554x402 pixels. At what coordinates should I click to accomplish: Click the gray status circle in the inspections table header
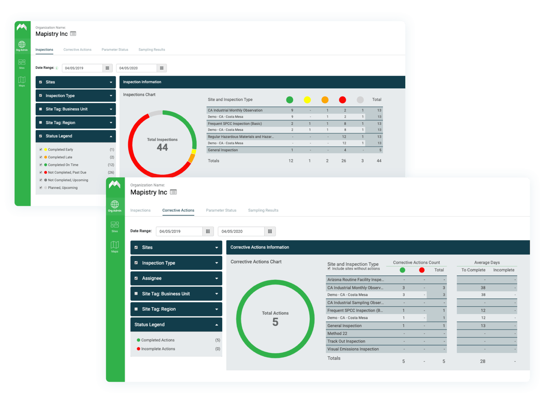tap(360, 100)
